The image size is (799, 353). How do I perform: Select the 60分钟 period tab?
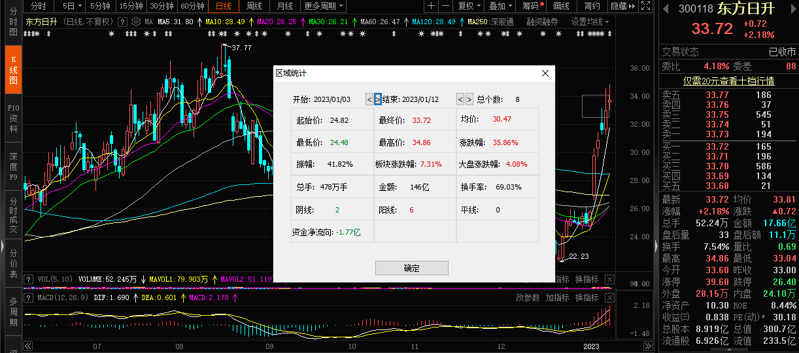pos(192,6)
